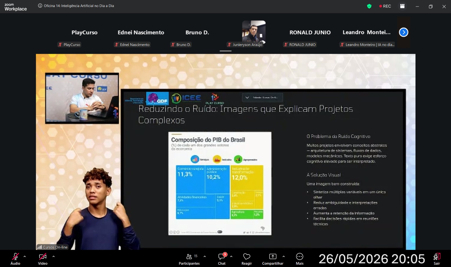
Task: Open the green encryption shield icon
Action: [x=369, y=6]
